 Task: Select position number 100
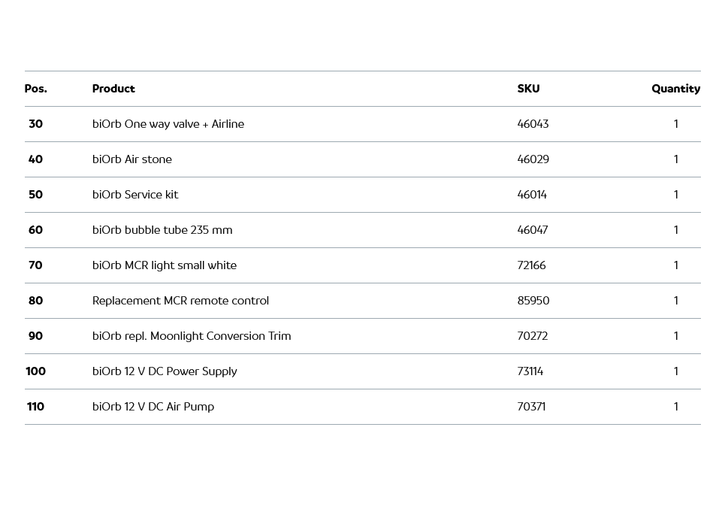tap(35, 371)
